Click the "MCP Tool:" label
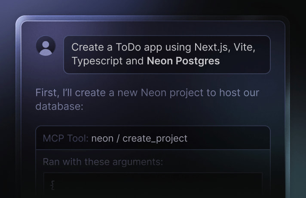Image resolution: width=306 pixels, height=198 pixels. [65, 138]
